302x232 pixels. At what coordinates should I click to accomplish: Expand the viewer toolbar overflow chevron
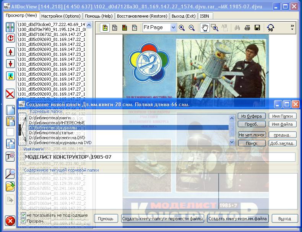point(292,28)
